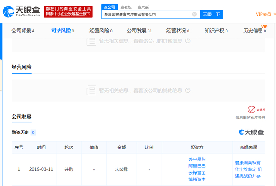Viewport: 276px width, 186px height.
Task: Select the 查公司 search tab
Action: pyautogui.click(x=109, y=7)
